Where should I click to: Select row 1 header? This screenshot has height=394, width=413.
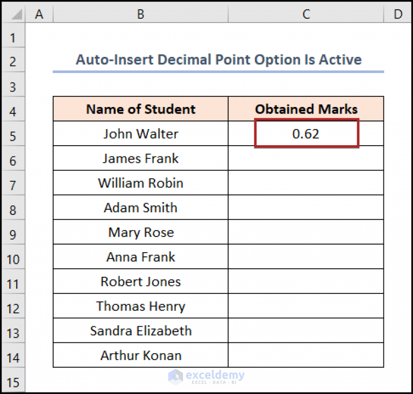tap(13, 35)
